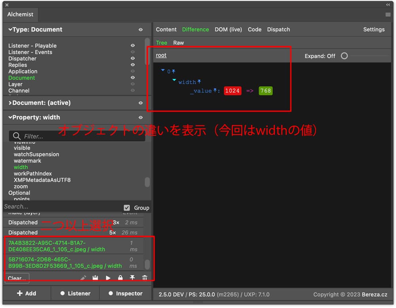Open the DOM (live) tab
This screenshot has width=396, height=308.
click(228, 29)
